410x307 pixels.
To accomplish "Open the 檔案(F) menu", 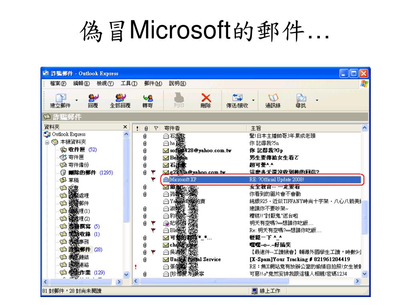I will point(58,83).
